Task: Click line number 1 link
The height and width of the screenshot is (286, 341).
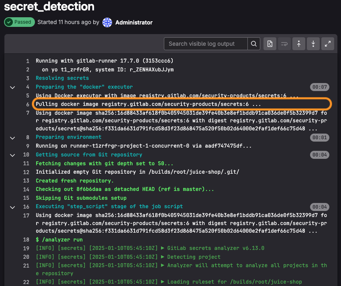Action: (28, 61)
